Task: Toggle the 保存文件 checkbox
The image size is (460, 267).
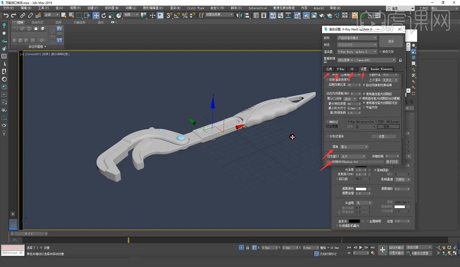Action: [x=381, y=51]
